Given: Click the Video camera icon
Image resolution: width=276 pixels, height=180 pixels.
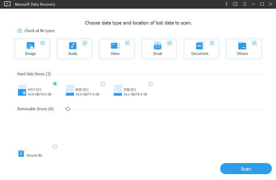Looking at the screenshot, I should [x=115, y=46].
